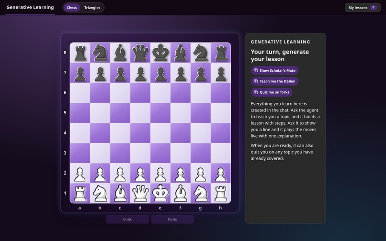Switch to the Triangles tab
The width and height of the screenshot is (386, 241).
pyautogui.click(x=92, y=8)
